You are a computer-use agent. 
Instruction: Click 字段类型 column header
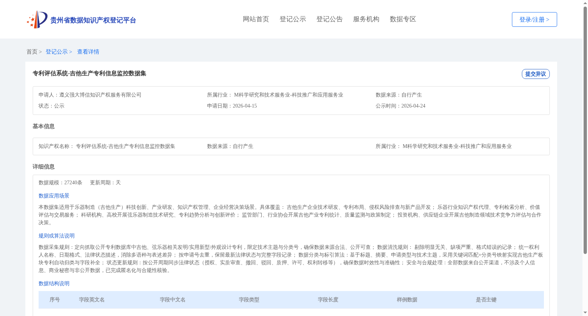click(249, 300)
